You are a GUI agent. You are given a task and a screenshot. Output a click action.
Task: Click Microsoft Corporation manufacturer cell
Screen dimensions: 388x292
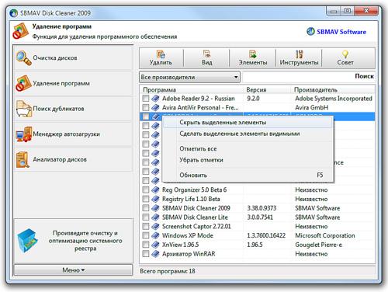pyautogui.click(x=325, y=235)
